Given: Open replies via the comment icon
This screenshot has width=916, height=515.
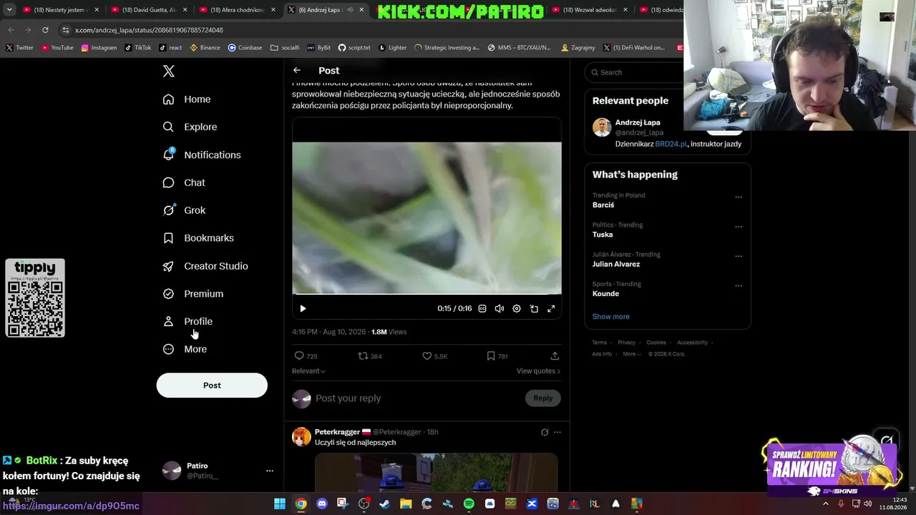Looking at the screenshot, I should (299, 355).
